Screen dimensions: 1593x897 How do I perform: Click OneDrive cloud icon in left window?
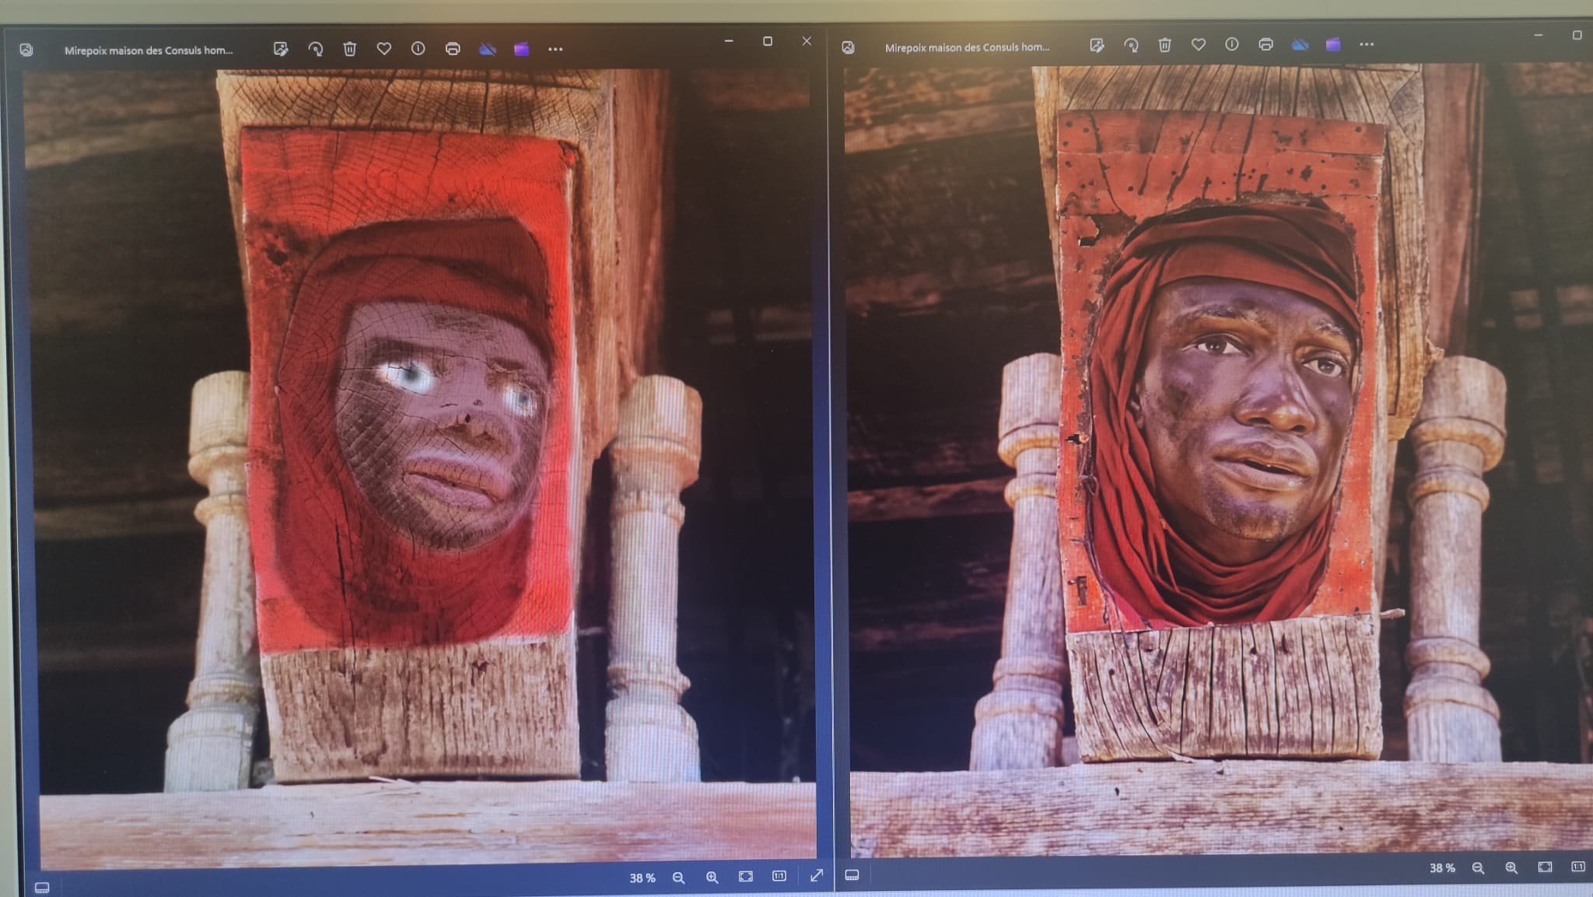pyautogui.click(x=488, y=50)
